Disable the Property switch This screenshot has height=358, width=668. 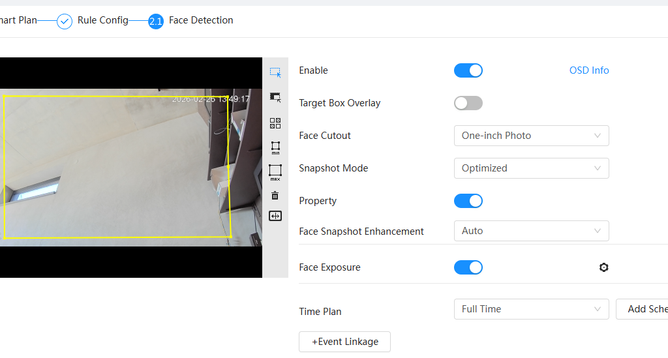pyautogui.click(x=468, y=201)
